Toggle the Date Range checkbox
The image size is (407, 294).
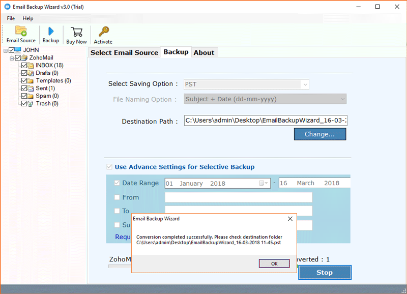point(117,183)
